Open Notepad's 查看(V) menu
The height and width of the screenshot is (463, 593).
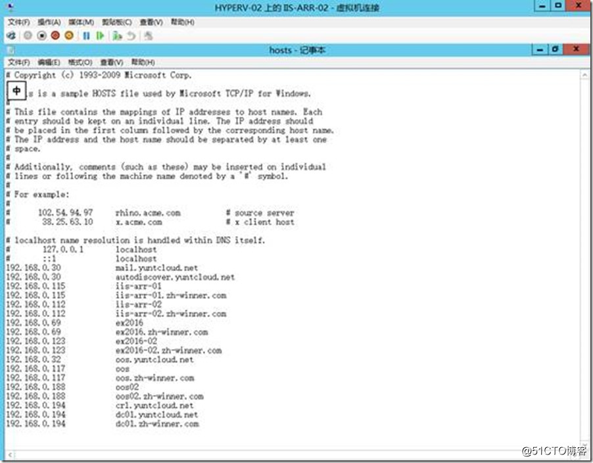[x=112, y=62]
